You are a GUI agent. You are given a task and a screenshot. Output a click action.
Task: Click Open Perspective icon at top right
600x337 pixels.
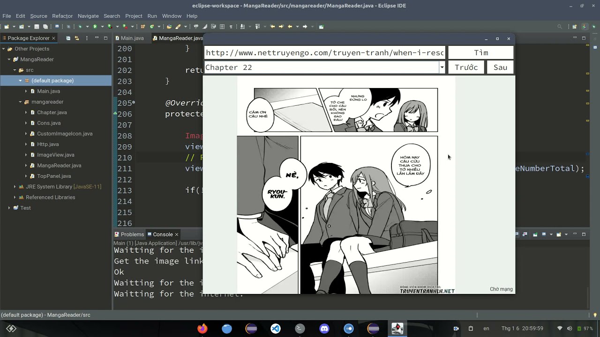click(x=575, y=27)
